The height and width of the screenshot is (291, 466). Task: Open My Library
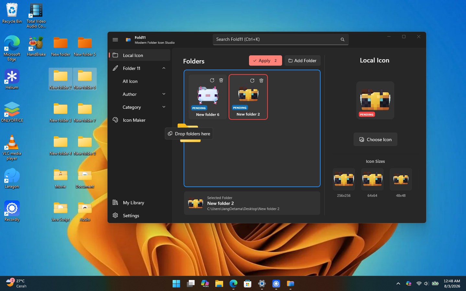tap(140, 203)
